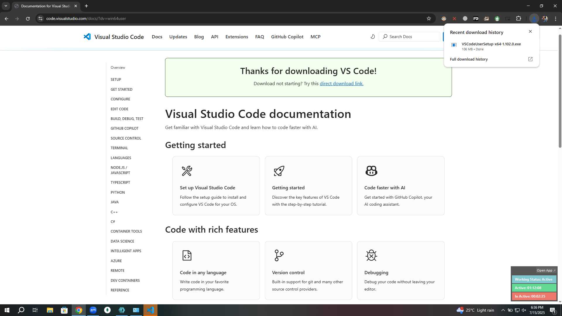Click the Search Docs input field
The image size is (562, 316).
[x=409, y=37]
